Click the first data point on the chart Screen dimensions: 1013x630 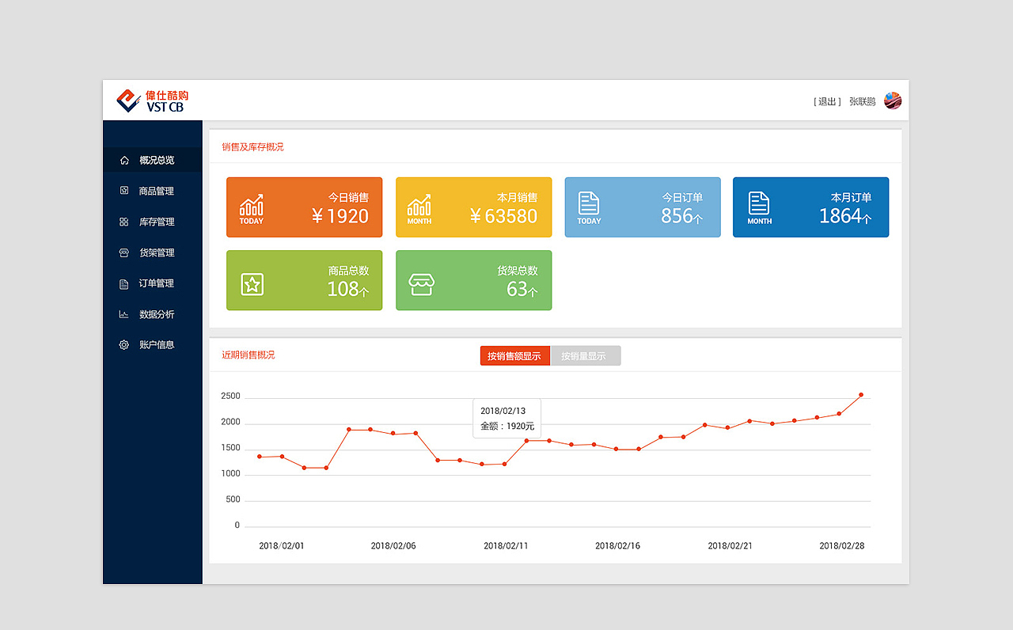[x=259, y=457]
